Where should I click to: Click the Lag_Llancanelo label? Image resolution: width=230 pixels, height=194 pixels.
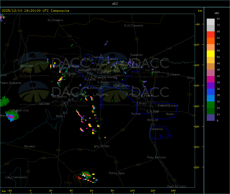(16, 177)
